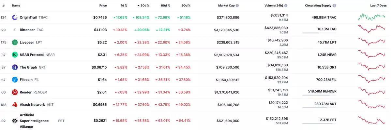Click The Graph coin logo icon
391x130 pixels.
pyautogui.click(x=15, y=67)
